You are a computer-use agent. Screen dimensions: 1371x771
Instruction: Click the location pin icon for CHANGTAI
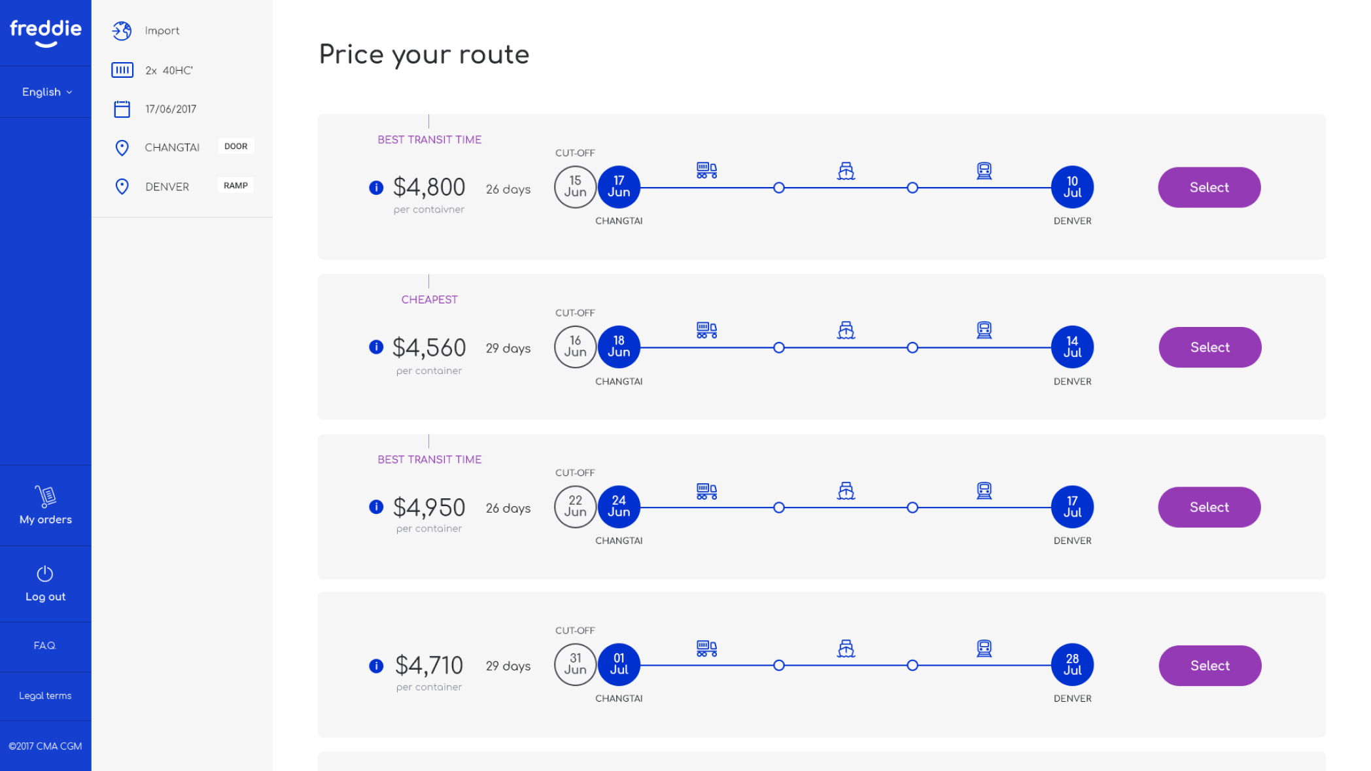point(122,148)
